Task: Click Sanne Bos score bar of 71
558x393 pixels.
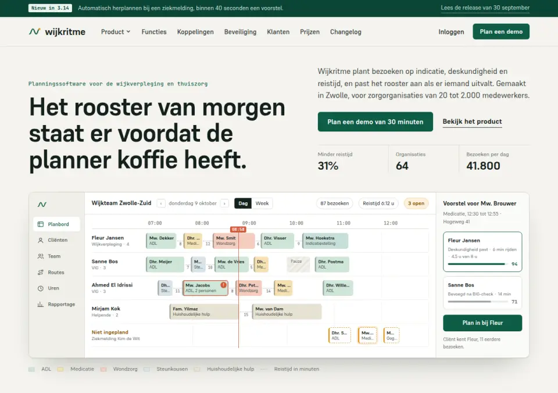Action: click(x=478, y=302)
